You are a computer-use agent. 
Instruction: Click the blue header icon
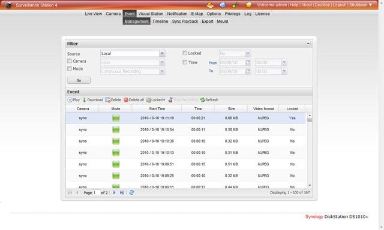[x=223, y=5]
